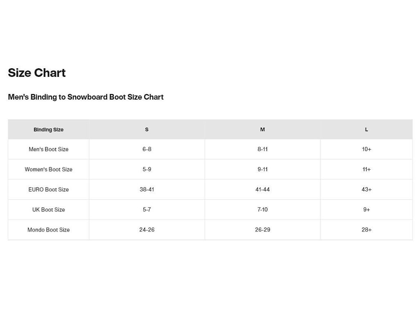Select the UK Boot Size row label
This screenshot has height=314, width=419.
click(x=48, y=210)
